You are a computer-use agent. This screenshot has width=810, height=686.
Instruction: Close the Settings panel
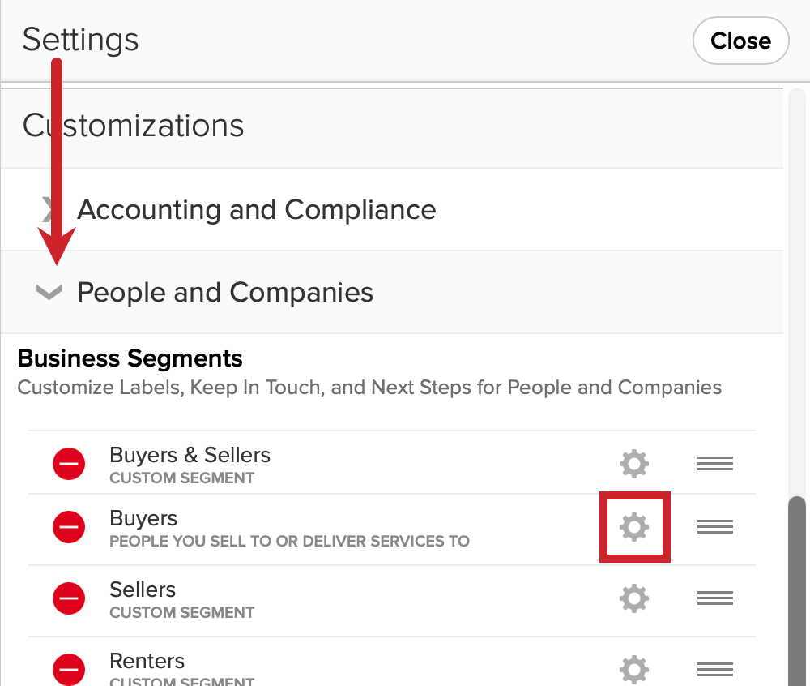741,41
